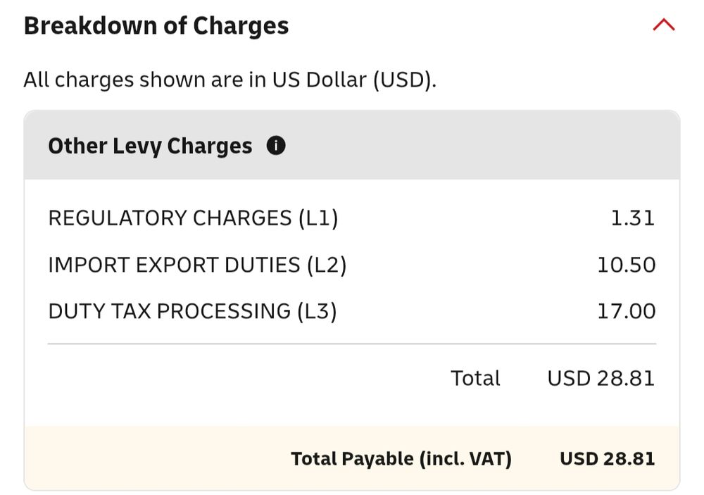The height and width of the screenshot is (495, 704).
Task: Select the 10.50 duties amount
Action: (x=626, y=265)
